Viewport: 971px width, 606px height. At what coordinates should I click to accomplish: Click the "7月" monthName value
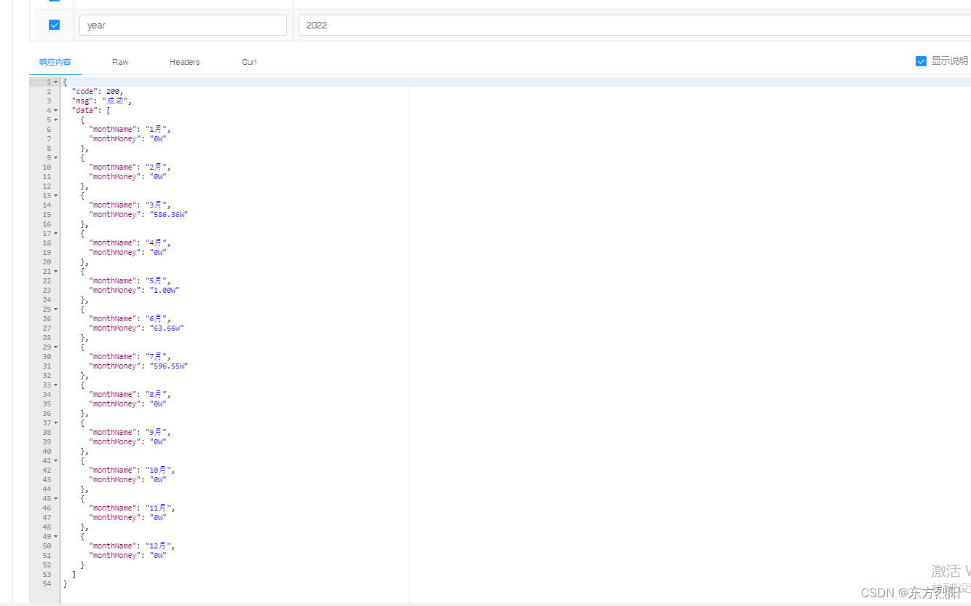click(156, 356)
